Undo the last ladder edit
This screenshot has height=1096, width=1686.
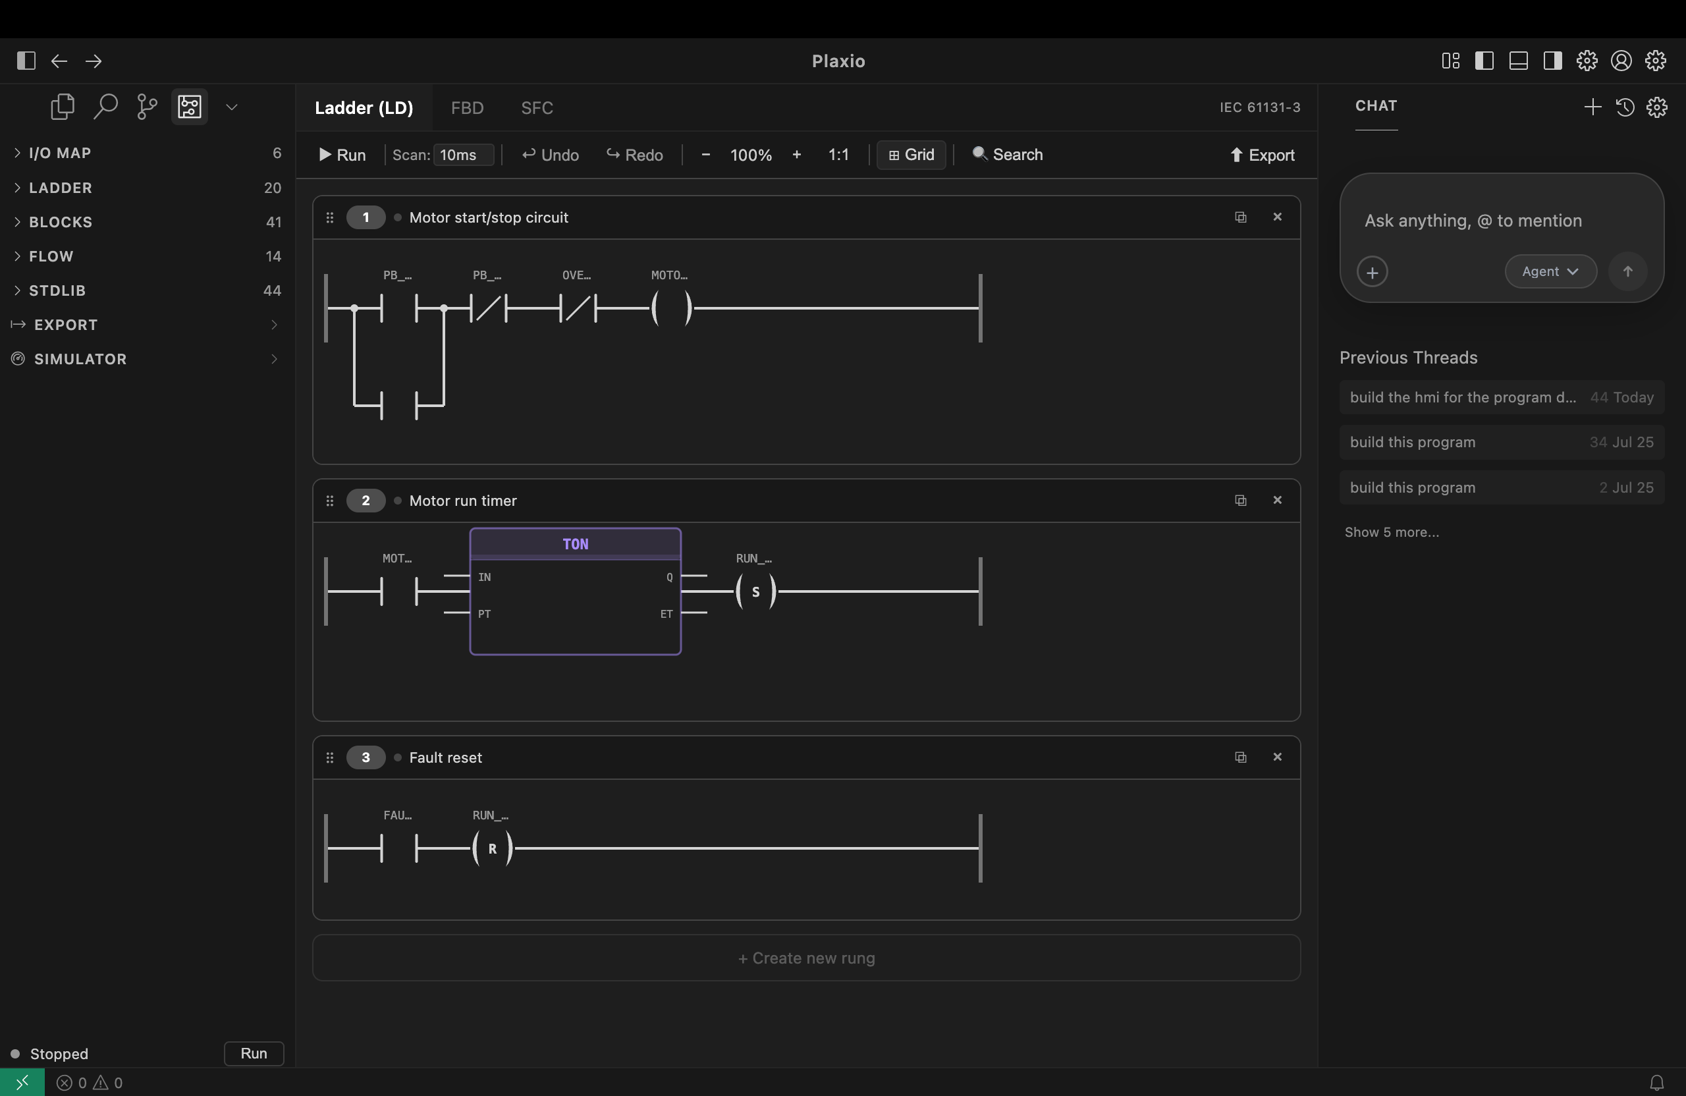point(551,155)
